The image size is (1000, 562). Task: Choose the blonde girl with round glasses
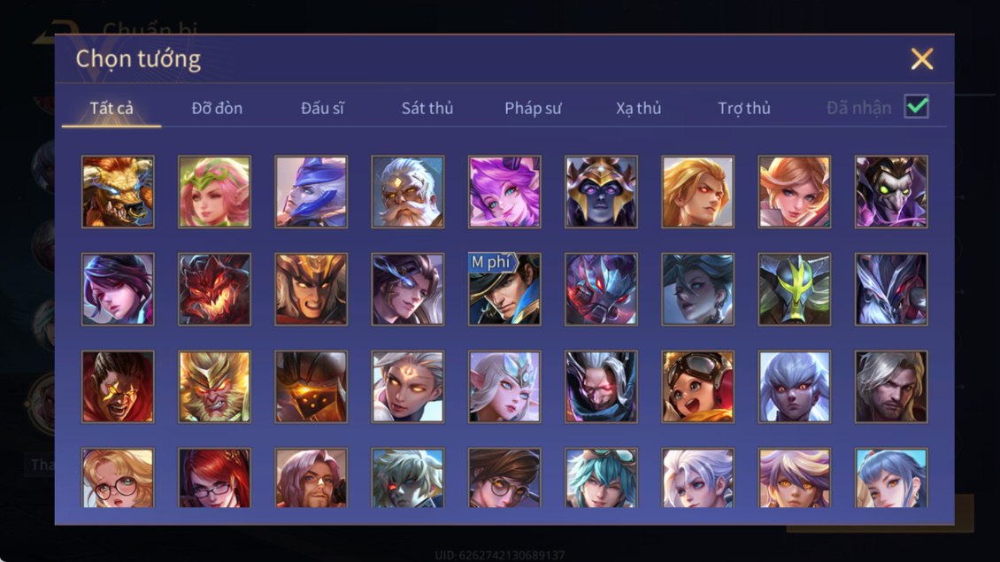click(118, 478)
